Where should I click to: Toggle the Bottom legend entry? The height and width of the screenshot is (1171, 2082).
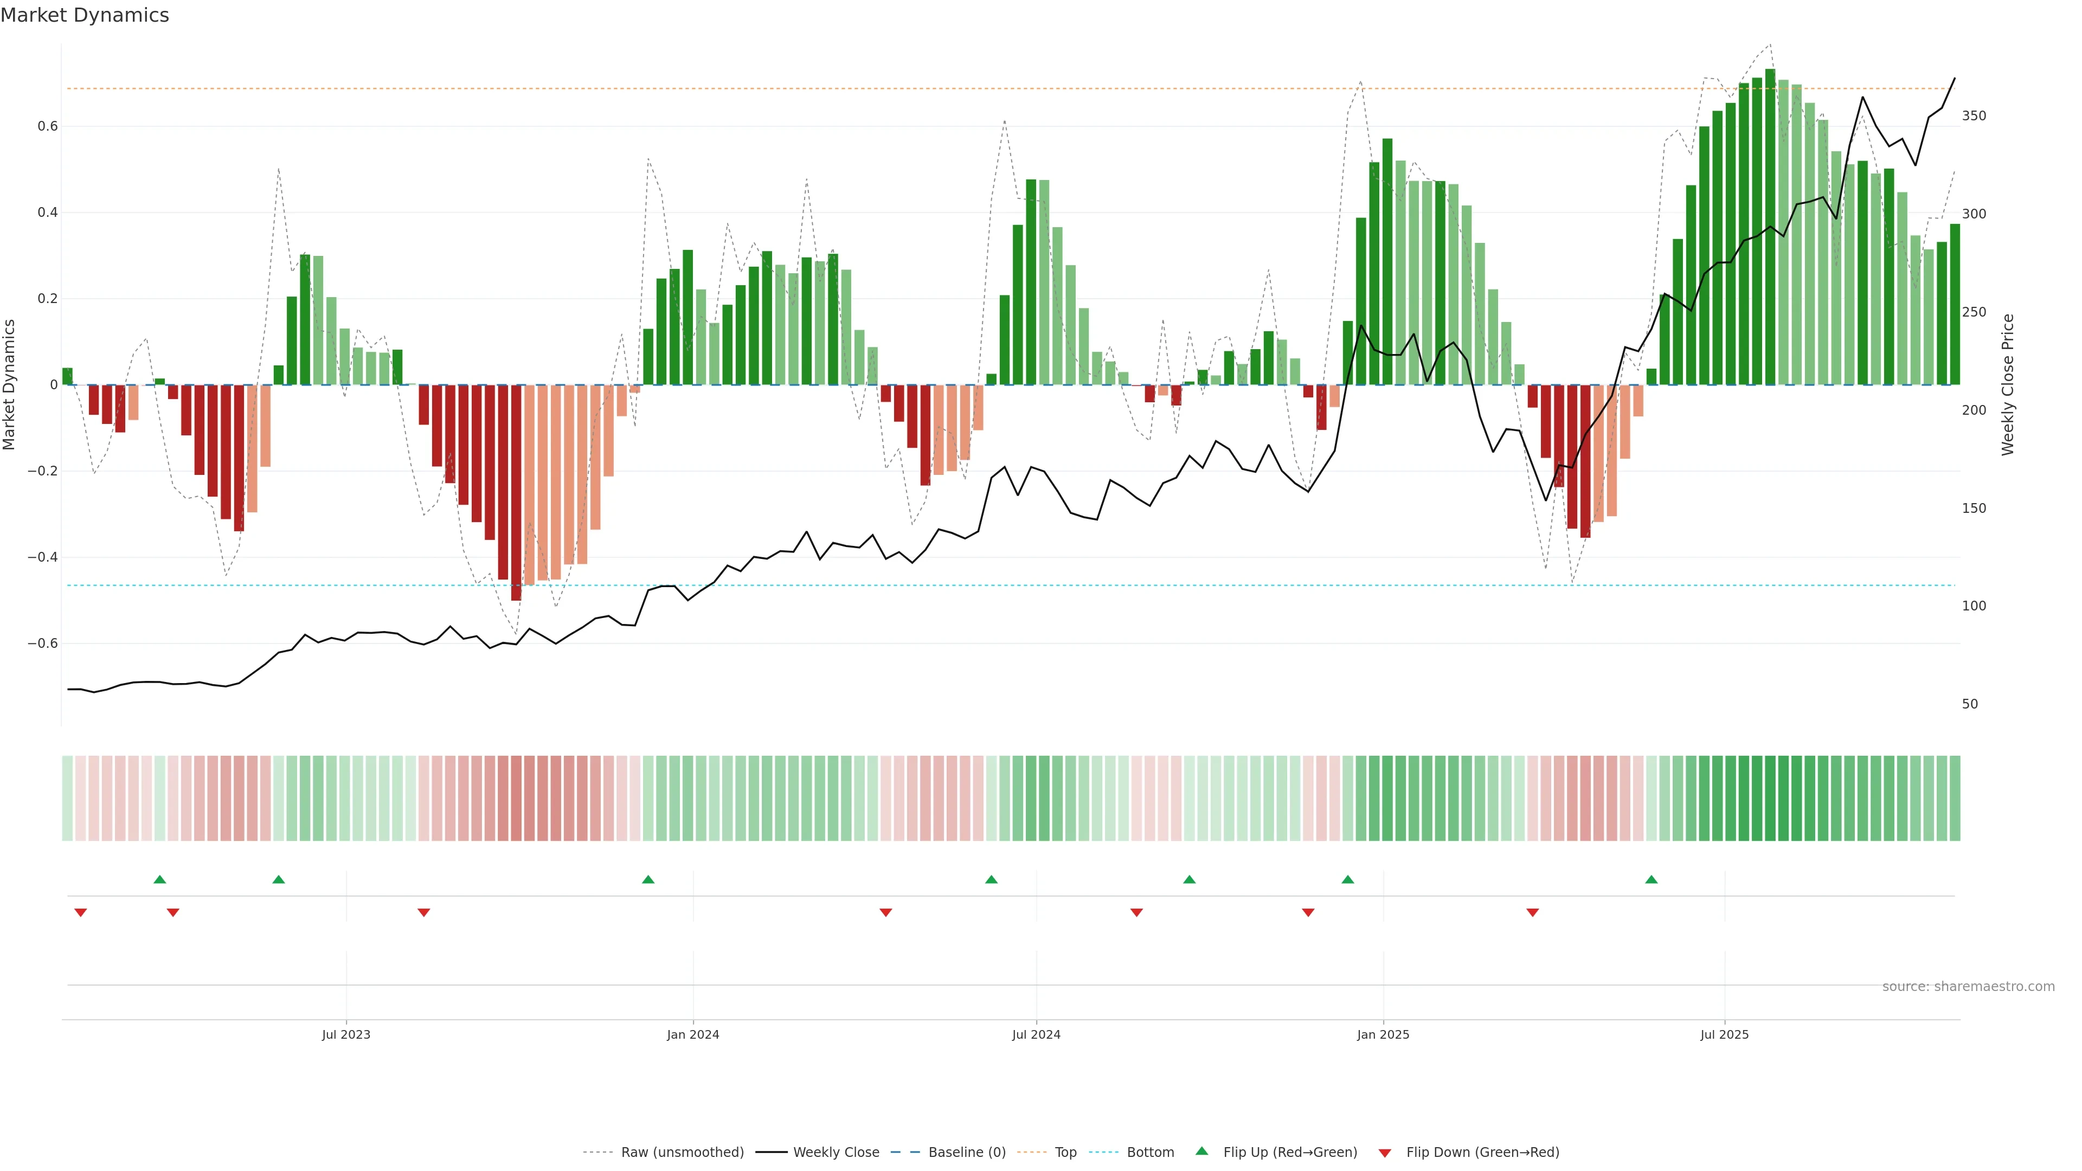pyautogui.click(x=1150, y=1153)
